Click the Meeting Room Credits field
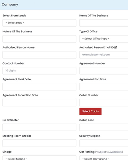Screen dimensions: 128x160 point(39,143)
